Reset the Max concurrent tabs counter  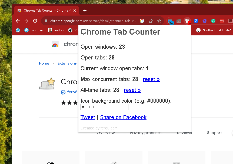click(x=151, y=79)
